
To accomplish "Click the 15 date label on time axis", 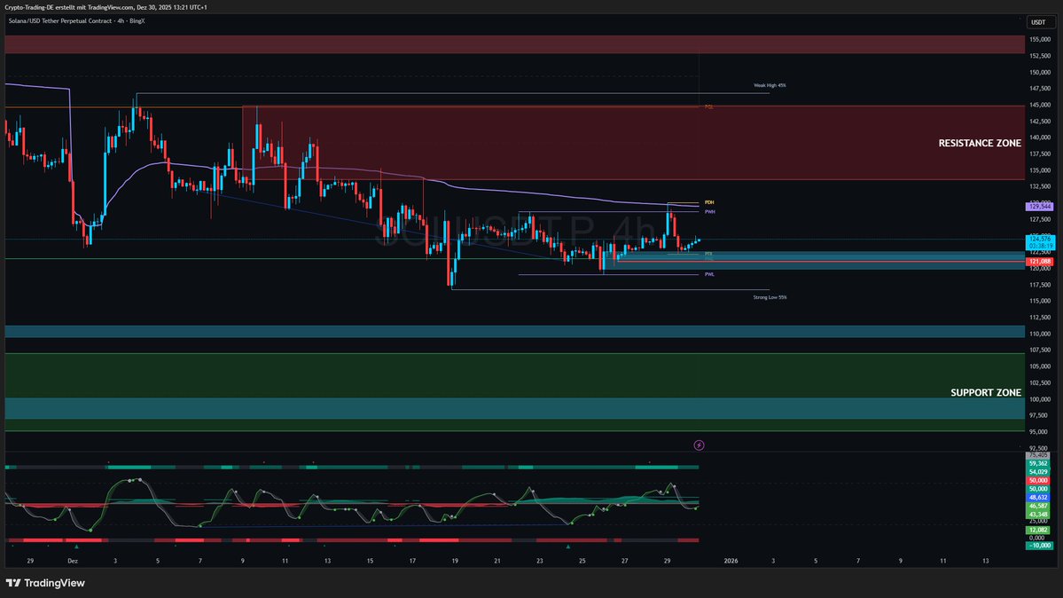I will [370, 562].
